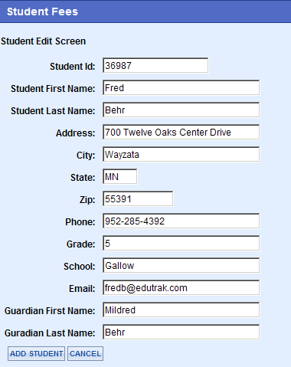Click the Email label text
This screenshot has height=367, width=291.
(x=82, y=289)
